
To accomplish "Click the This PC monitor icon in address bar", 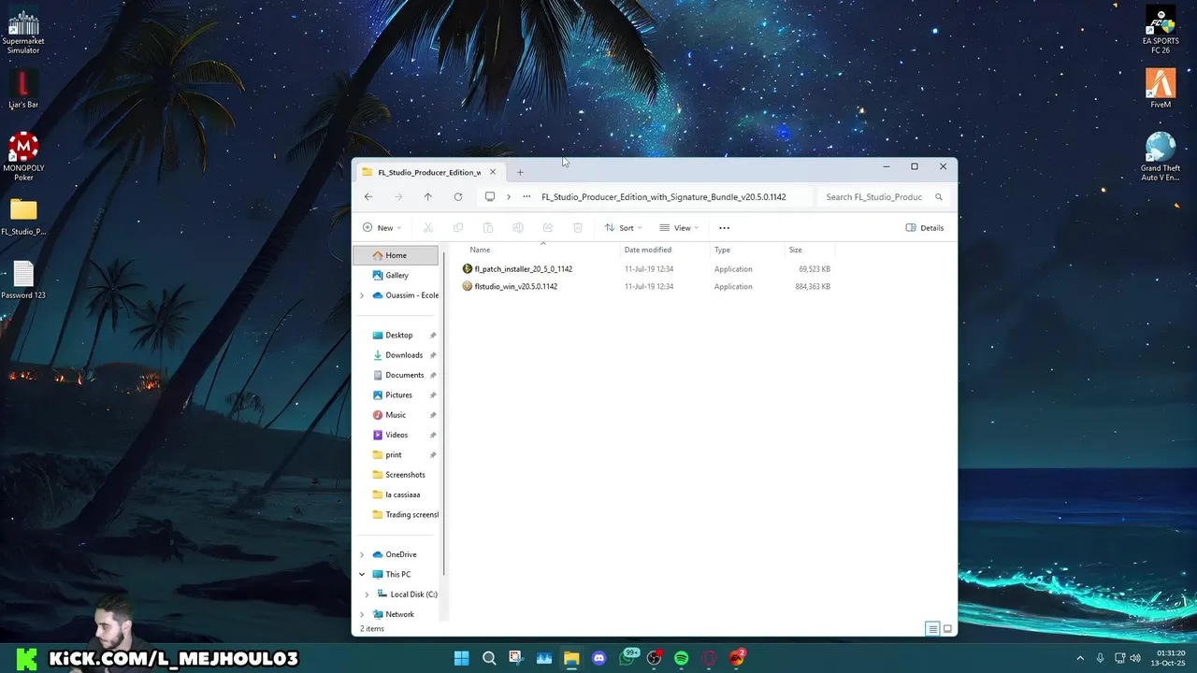I will (489, 197).
